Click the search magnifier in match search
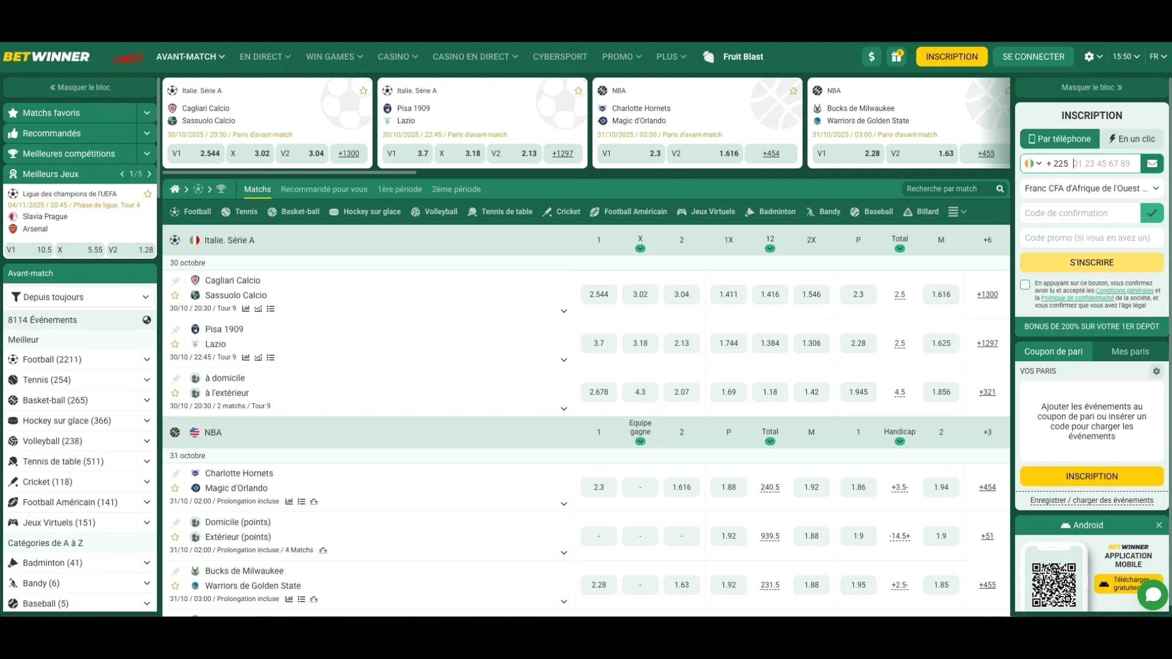 point(1000,189)
